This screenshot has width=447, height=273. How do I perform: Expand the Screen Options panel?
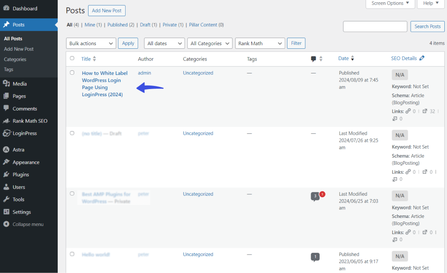390,4
